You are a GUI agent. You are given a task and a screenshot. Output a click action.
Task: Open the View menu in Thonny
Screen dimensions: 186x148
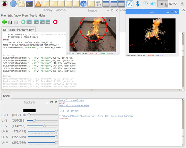point(17,16)
